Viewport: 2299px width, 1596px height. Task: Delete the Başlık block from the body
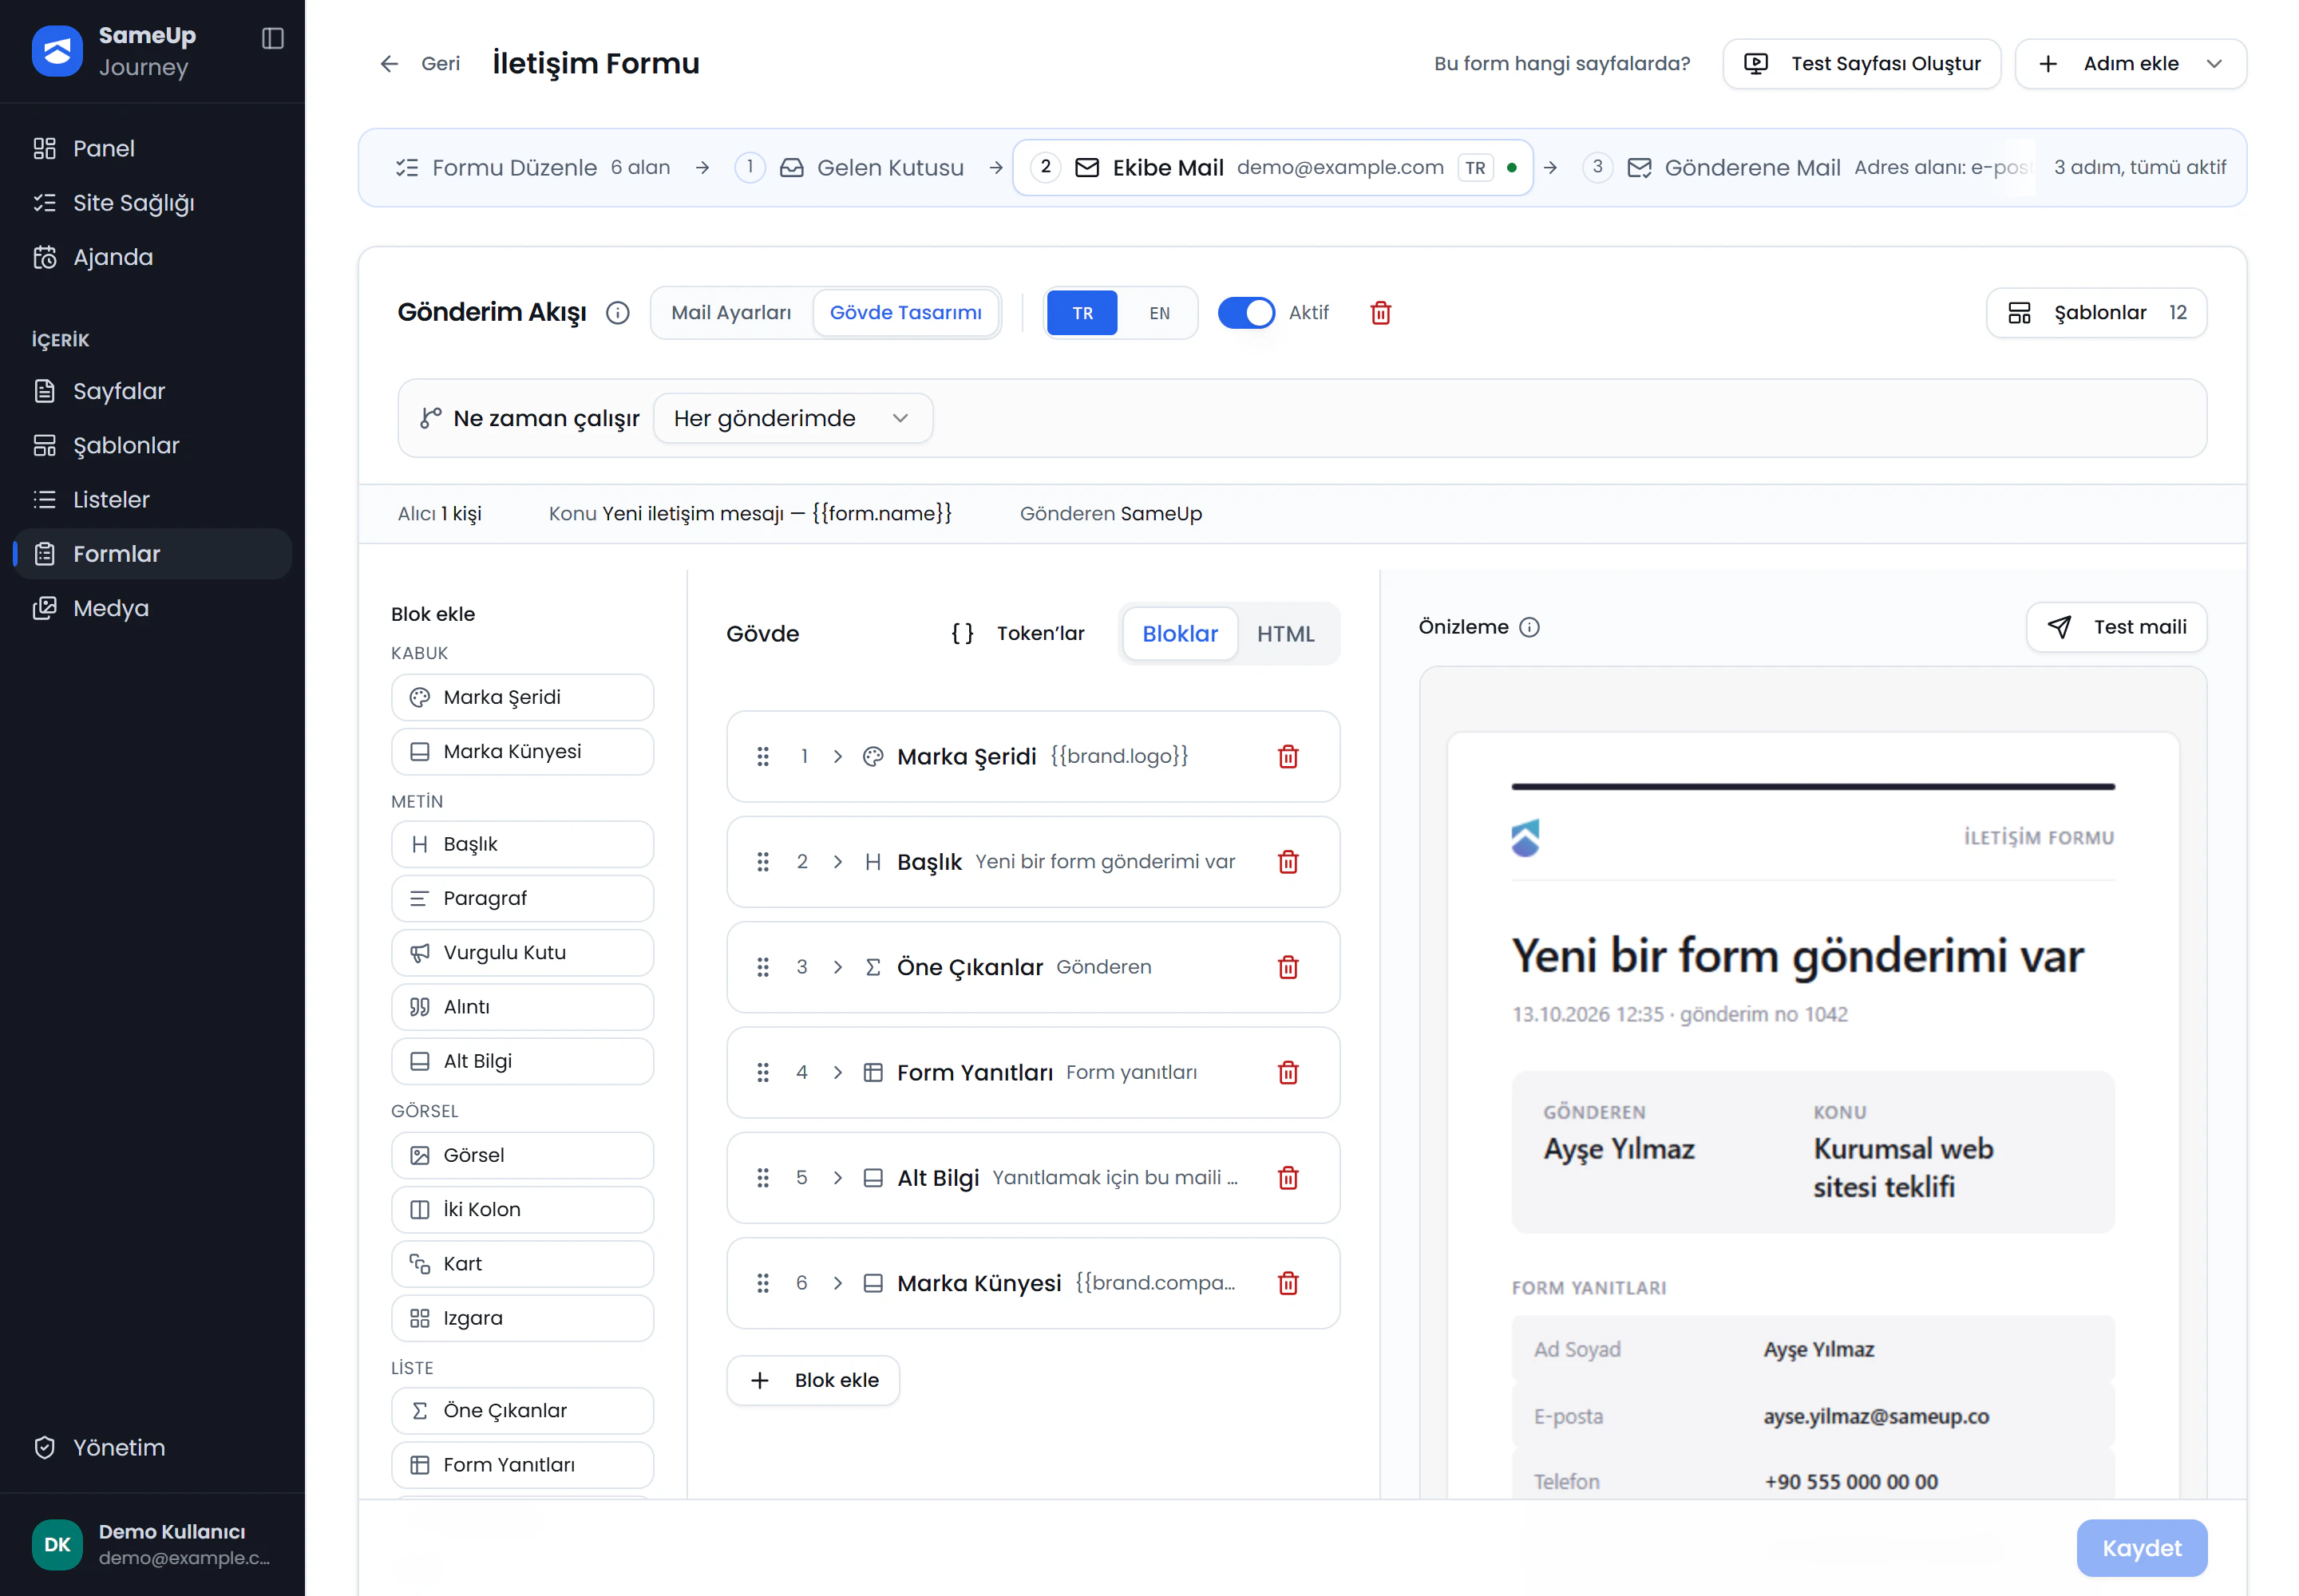point(1288,862)
